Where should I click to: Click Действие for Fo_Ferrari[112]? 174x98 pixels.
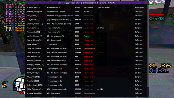pyautogui.click(x=138, y=28)
